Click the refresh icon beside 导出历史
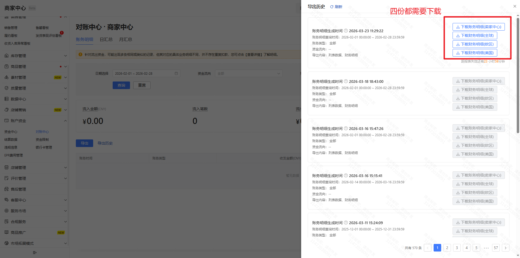The image size is (520, 258). click(x=332, y=7)
